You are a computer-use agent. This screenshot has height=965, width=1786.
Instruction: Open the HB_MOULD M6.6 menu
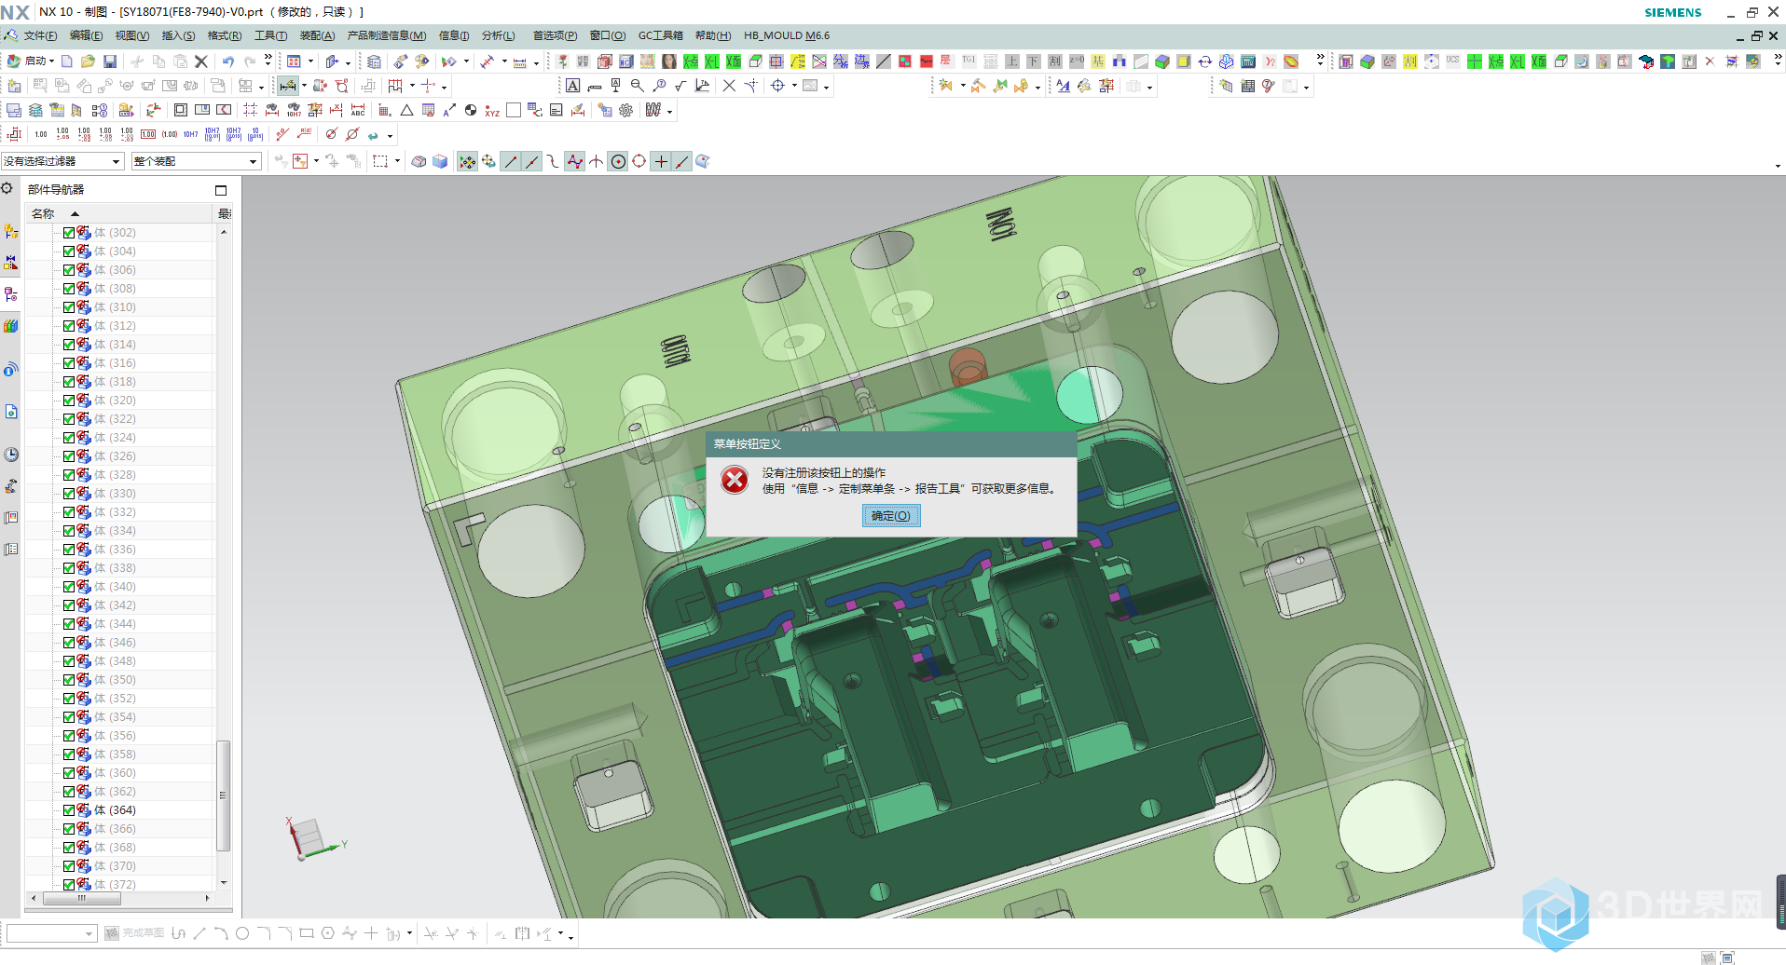click(x=787, y=36)
